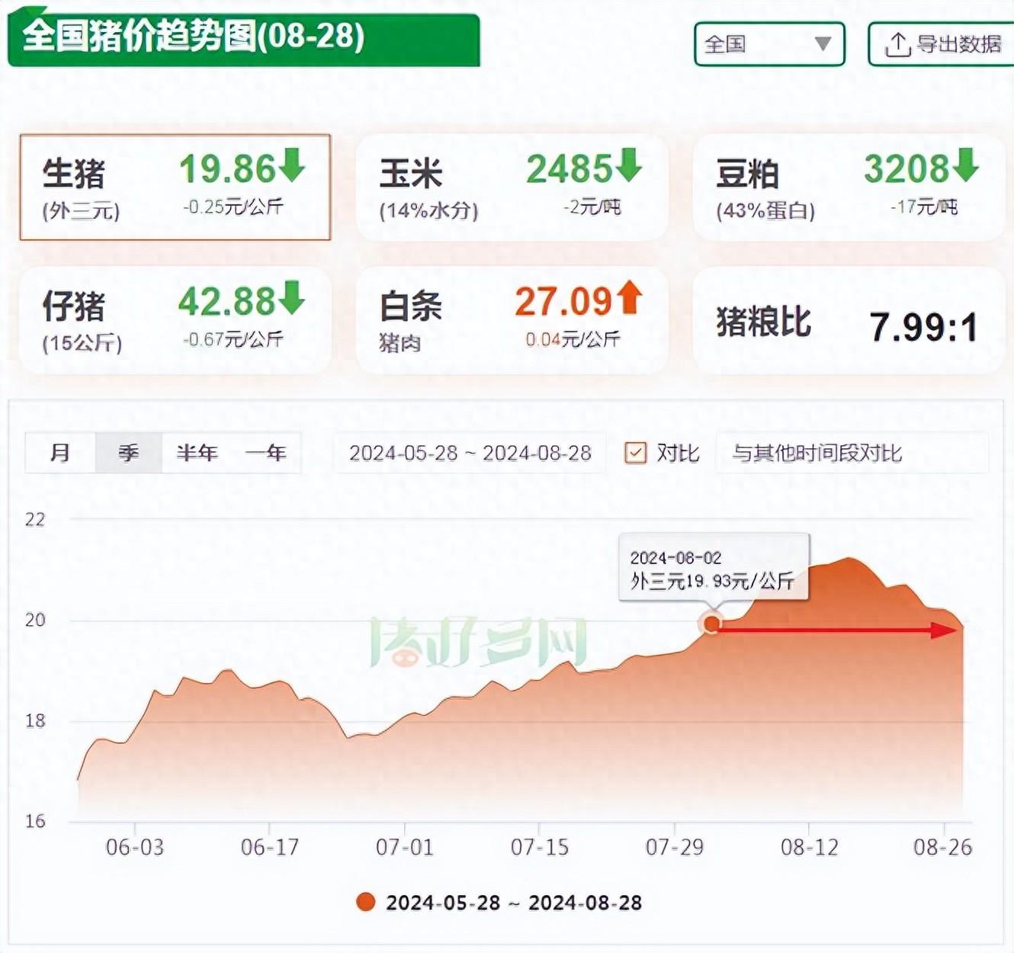
Task: Open the 2024-05-28 ~ 2024-08-28 date range picker
Action: click(470, 453)
